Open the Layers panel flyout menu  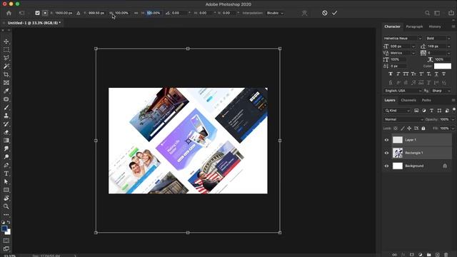coord(453,100)
